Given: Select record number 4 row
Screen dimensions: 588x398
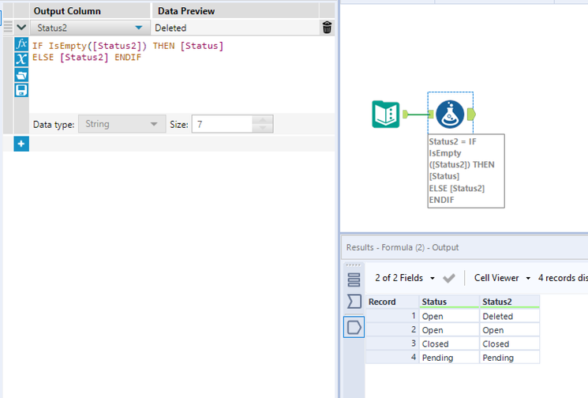Looking at the screenshot, I should tap(392, 358).
